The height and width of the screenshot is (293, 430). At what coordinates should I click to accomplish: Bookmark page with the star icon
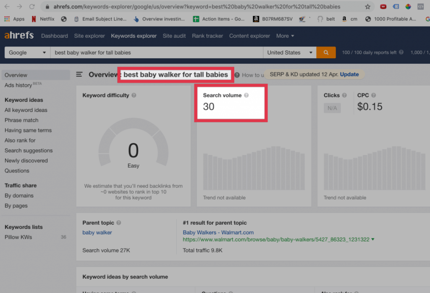[x=368, y=7]
